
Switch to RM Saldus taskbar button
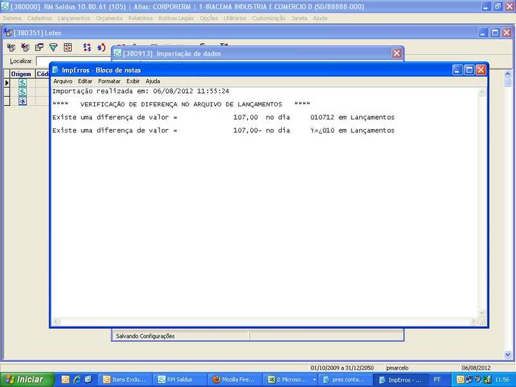point(180,380)
